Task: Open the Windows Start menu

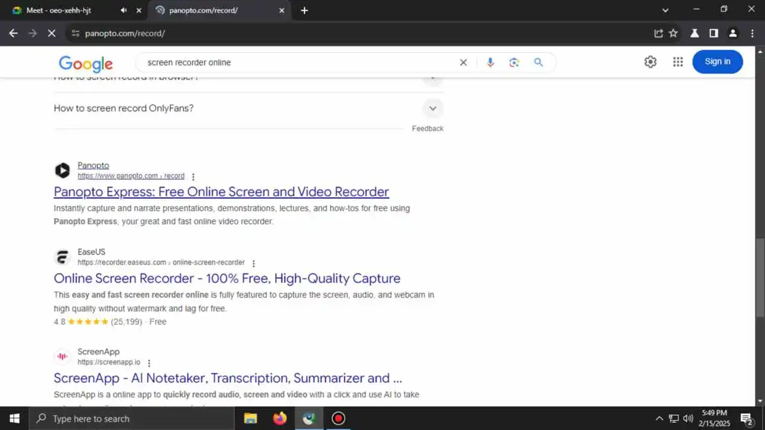Action: pos(14,419)
